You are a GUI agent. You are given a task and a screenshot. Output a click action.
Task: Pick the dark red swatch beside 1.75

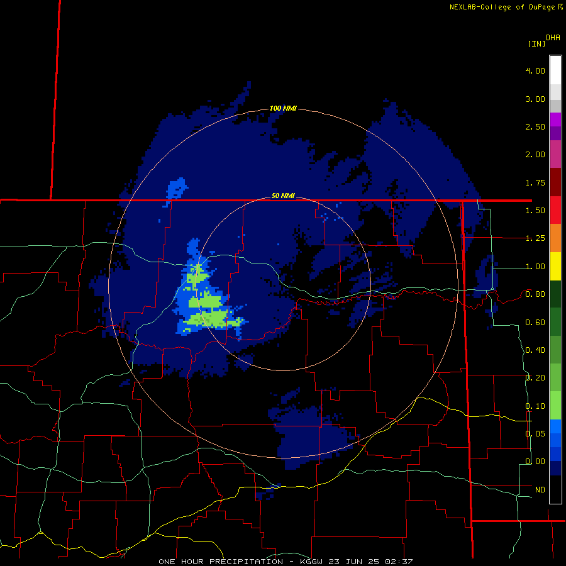pyautogui.click(x=555, y=182)
